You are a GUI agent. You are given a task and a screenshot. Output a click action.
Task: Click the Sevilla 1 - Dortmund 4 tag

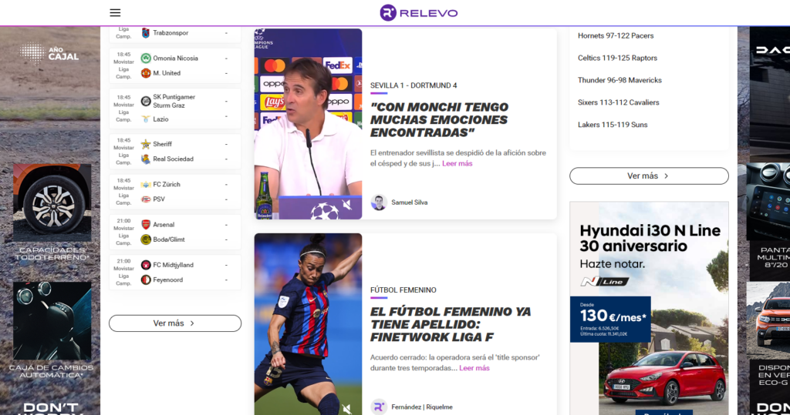tap(414, 85)
